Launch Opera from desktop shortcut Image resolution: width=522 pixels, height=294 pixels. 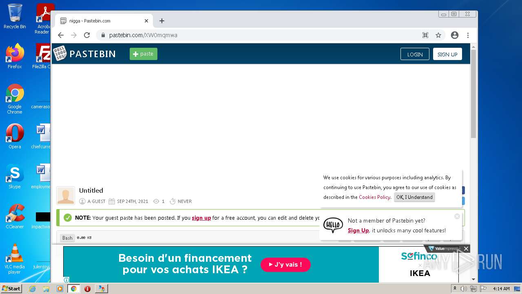(15, 136)
